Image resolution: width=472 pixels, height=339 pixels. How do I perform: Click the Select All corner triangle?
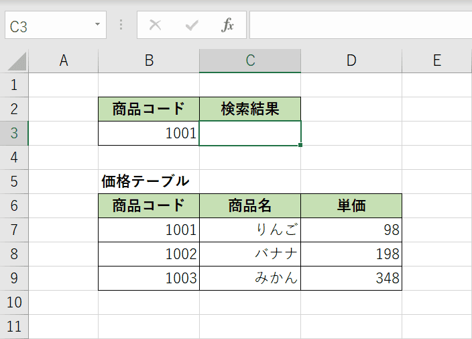tap(17, 61)
